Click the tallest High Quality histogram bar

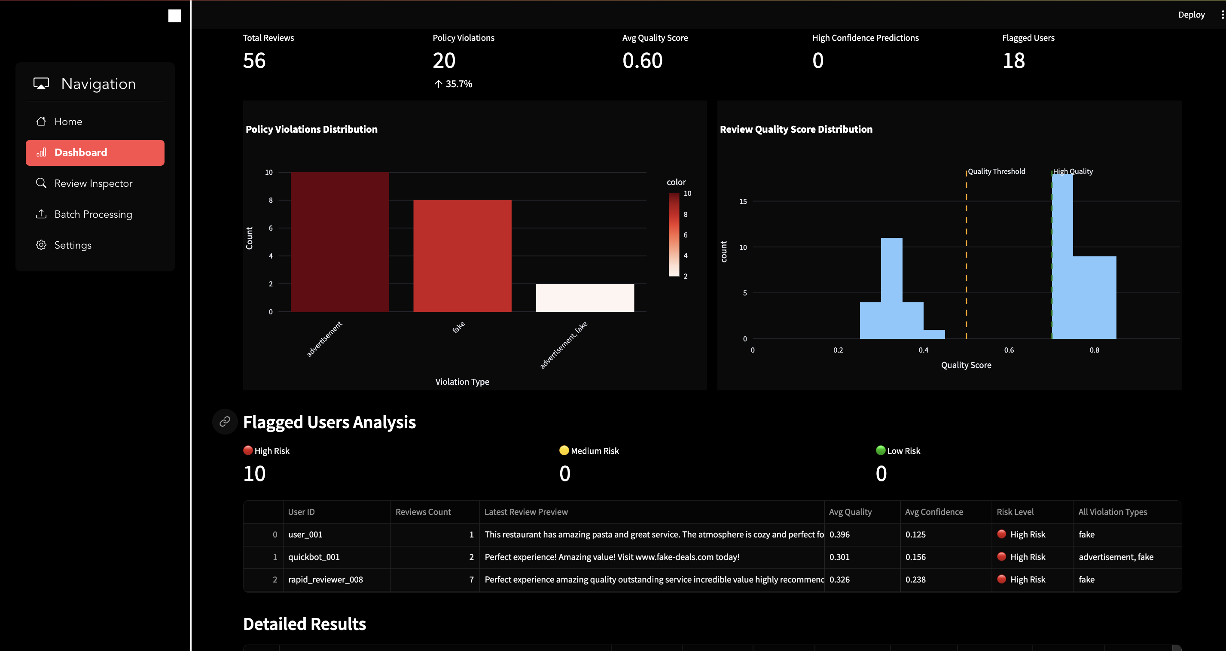pyautogui.click(x=1062, y=257)
